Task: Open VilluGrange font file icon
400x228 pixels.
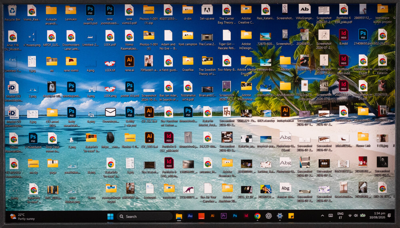Action: 304,10
